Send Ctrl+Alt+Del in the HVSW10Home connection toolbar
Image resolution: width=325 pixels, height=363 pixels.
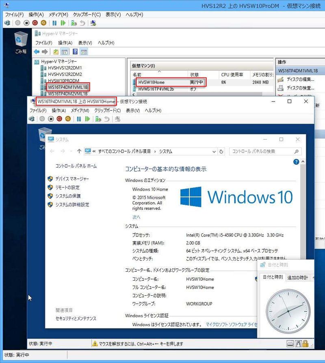coord(32,119)
